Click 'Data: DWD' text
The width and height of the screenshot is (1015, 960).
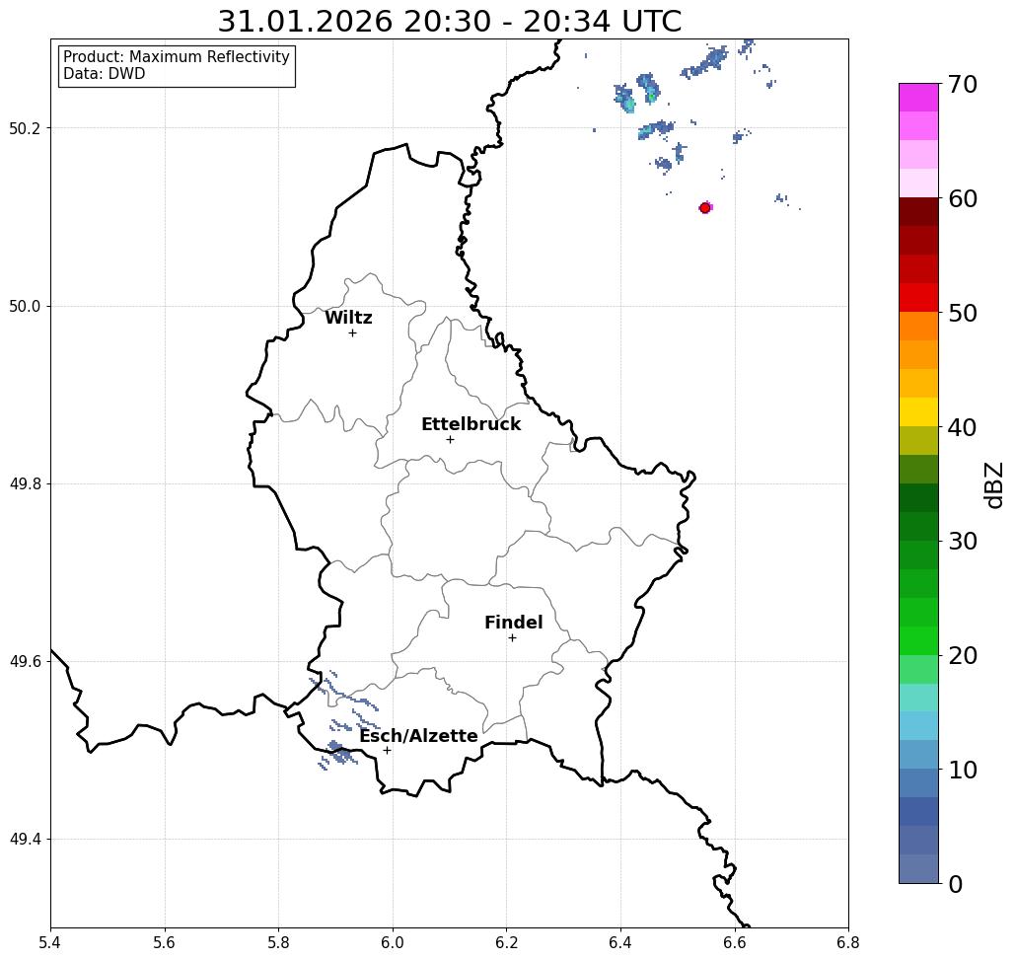tap(105, 74)
